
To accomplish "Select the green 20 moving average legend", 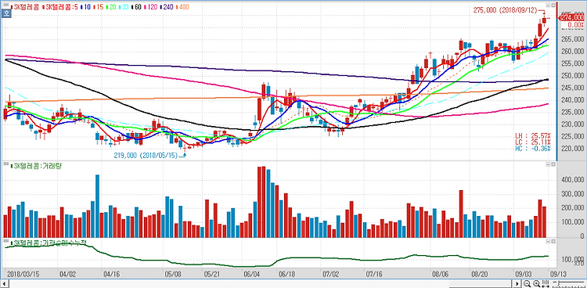I will (111, 7).
